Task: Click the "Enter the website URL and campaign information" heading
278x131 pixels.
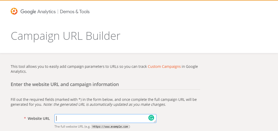Action: [x=65, y=84]
